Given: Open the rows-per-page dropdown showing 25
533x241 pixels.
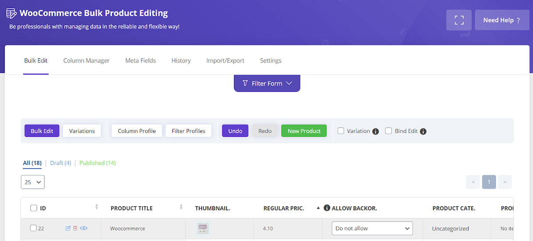Looking at the screenshot, I should pyautogui.click(x=32, y=182).
